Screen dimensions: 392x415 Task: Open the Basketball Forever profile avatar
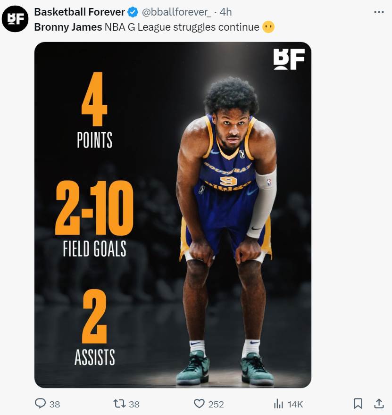coord(15,19)
